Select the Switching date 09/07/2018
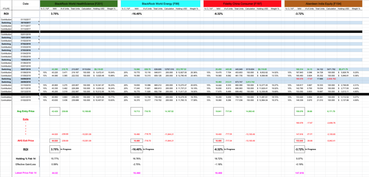The height and width of the screenshot is (177, 369). pyautogui.click(x=26, y=70)
